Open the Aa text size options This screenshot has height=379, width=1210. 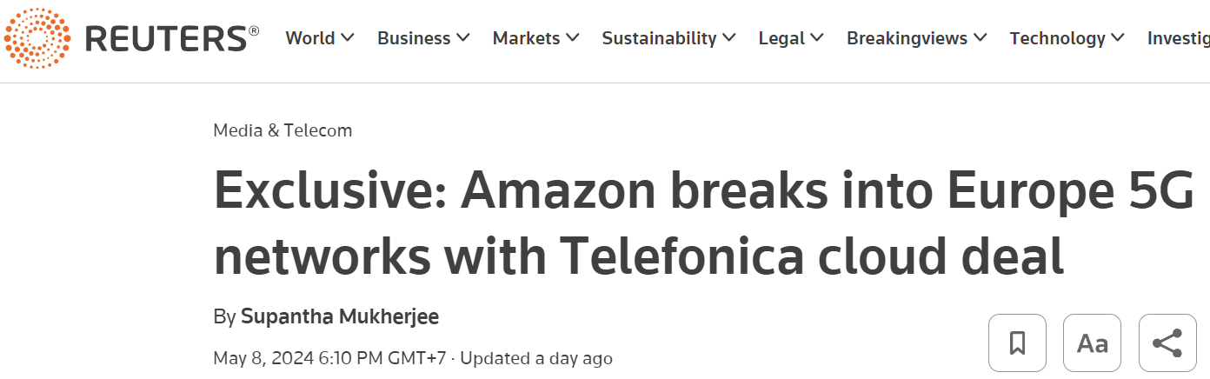tap(1092, 343)
